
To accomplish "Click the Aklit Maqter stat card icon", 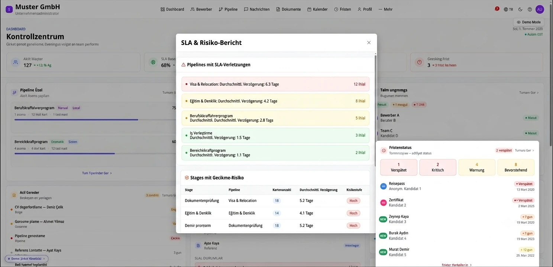I will 15,62.
